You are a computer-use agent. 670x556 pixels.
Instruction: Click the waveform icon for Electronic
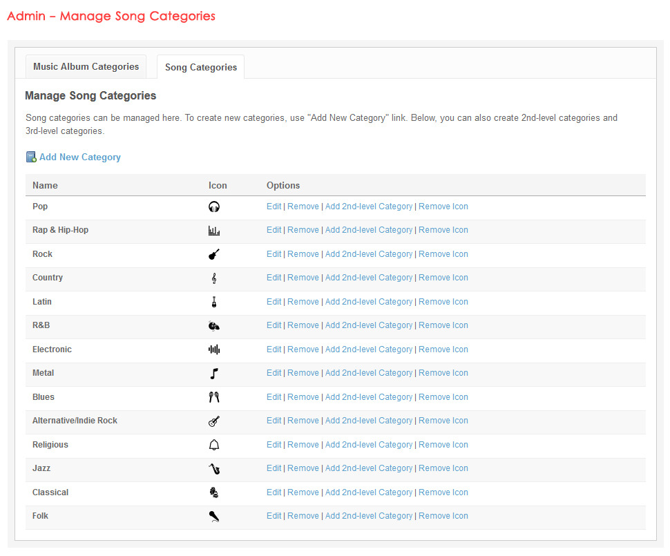[214, 349]
